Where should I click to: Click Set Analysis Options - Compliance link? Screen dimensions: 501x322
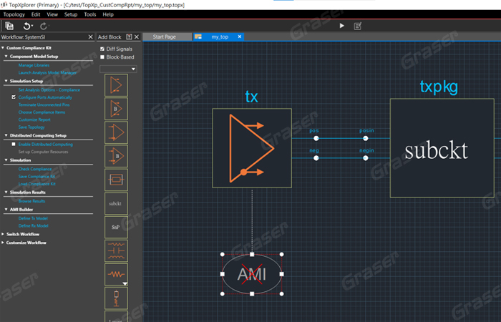[49, 90]
